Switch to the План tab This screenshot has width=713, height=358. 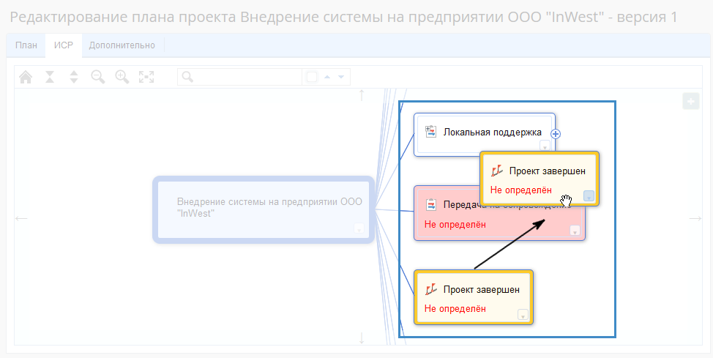tap(26, 45)
